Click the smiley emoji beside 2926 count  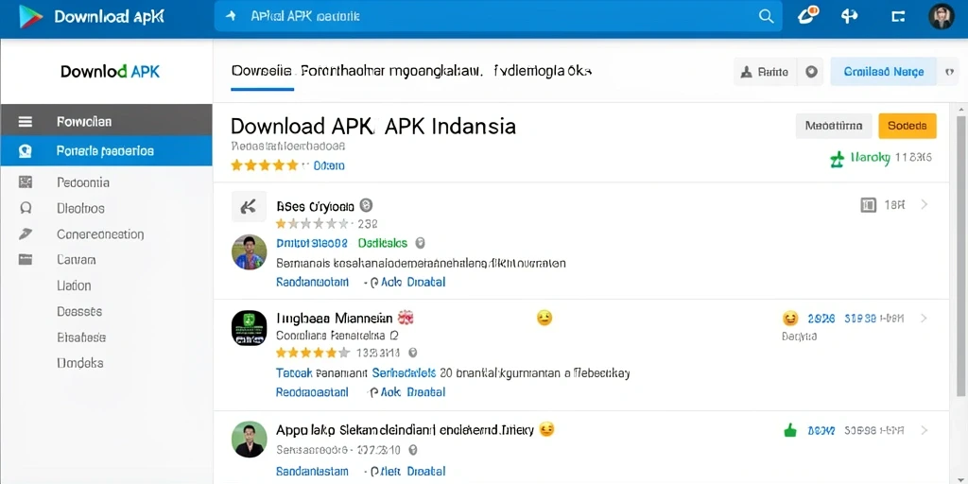[x=789, y=319]
